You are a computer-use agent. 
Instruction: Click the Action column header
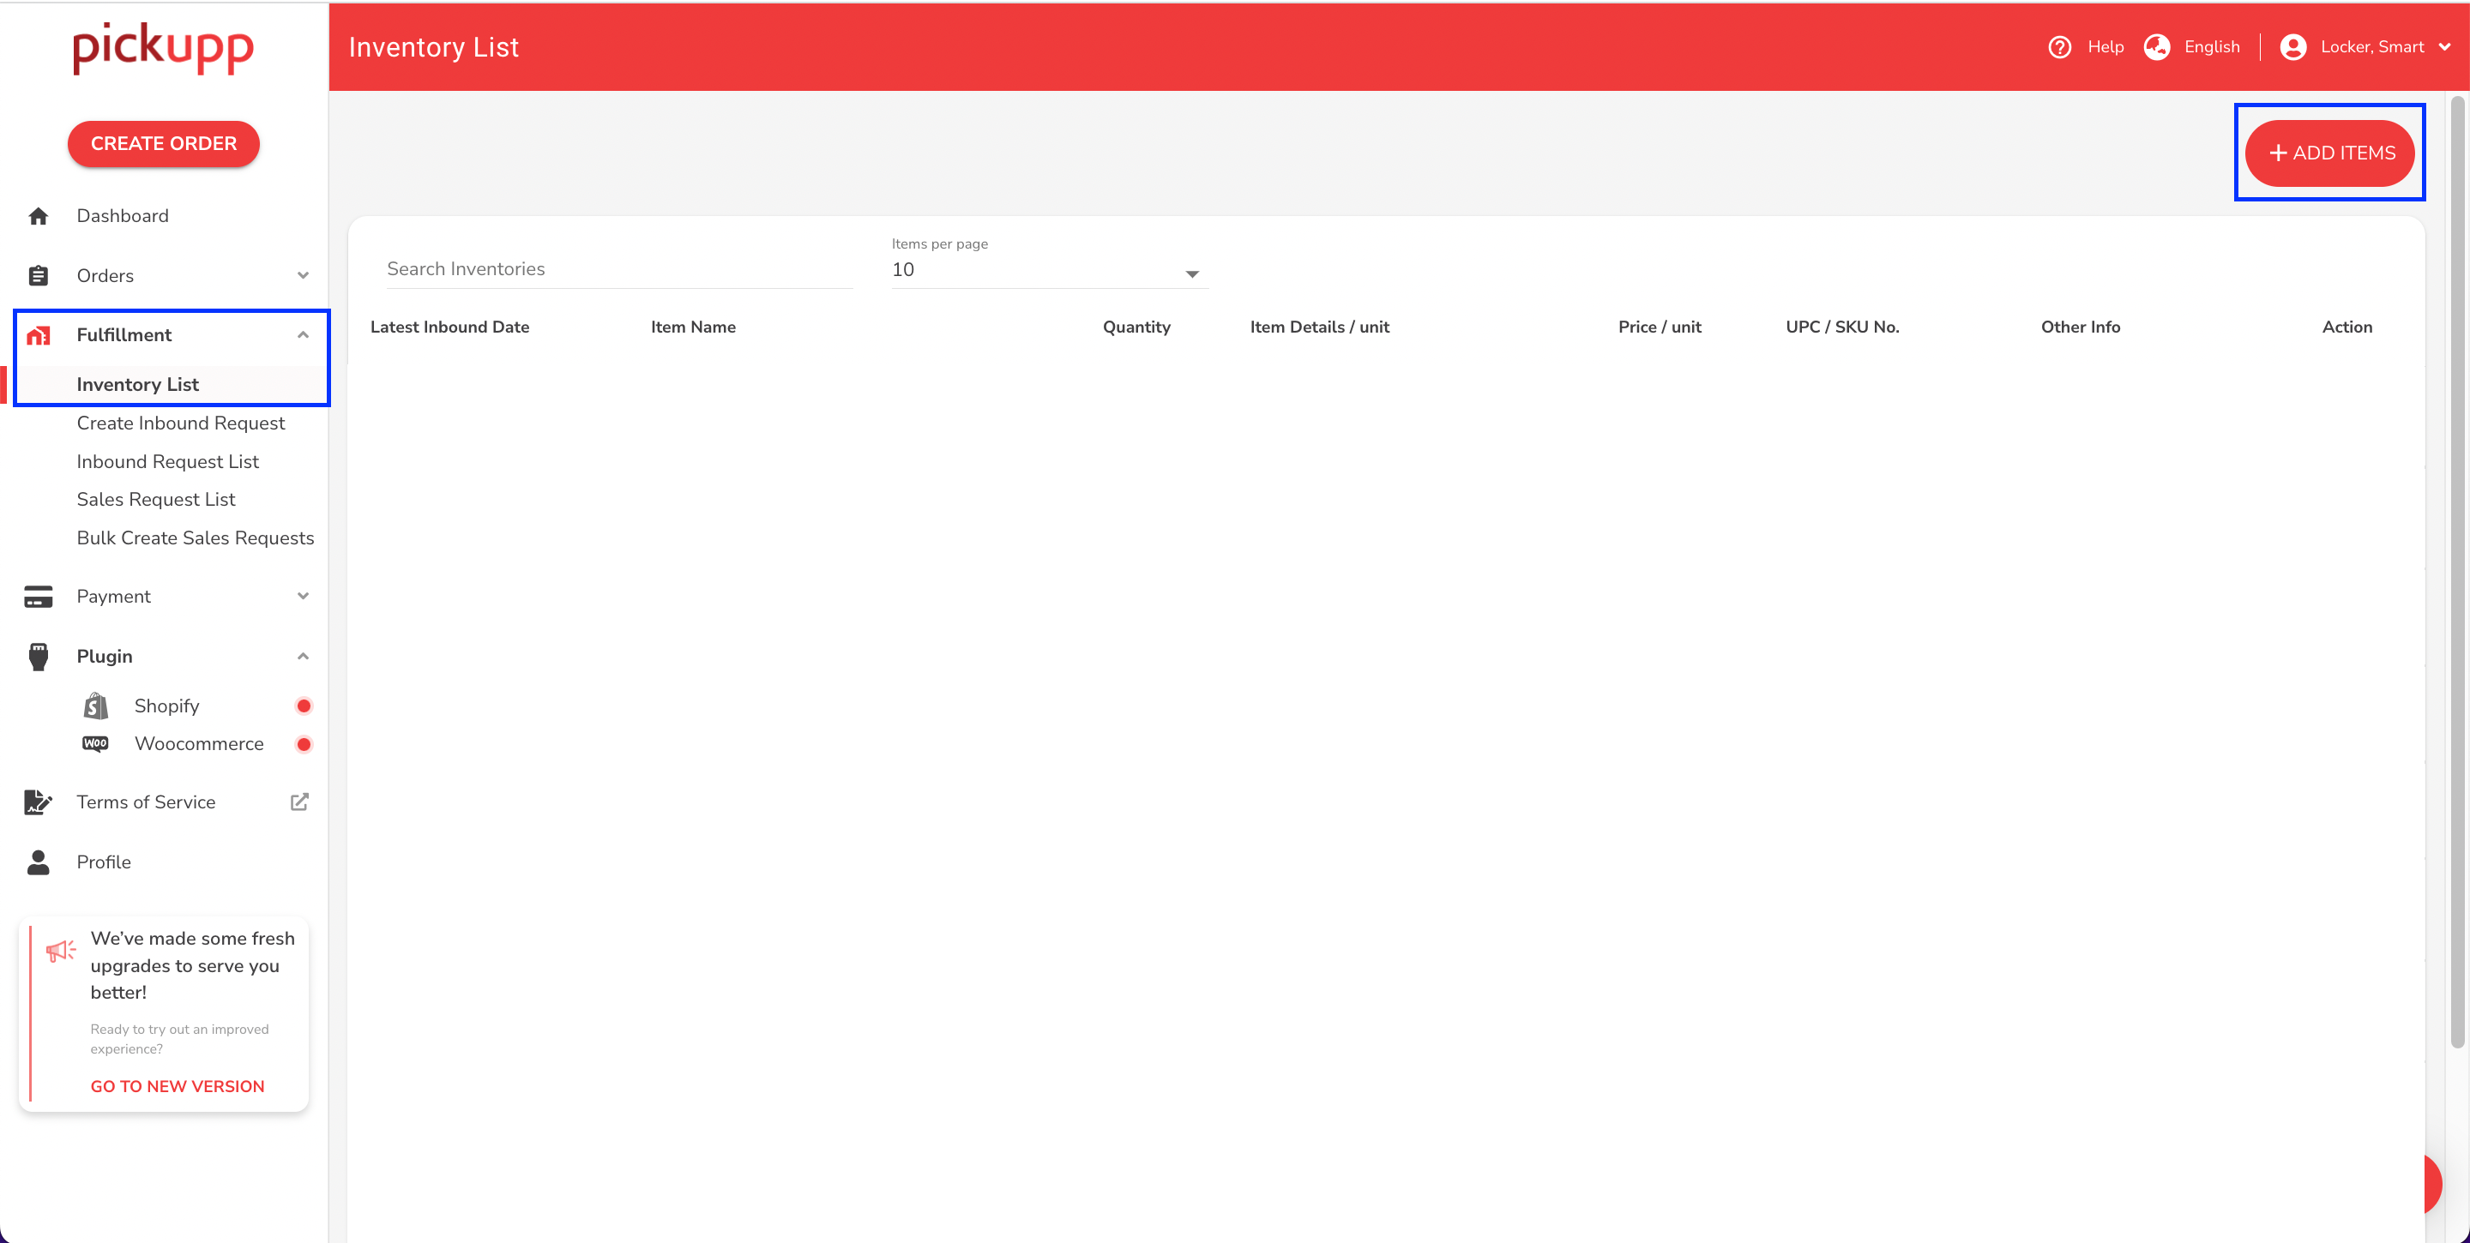click(x=2347, y=327)
